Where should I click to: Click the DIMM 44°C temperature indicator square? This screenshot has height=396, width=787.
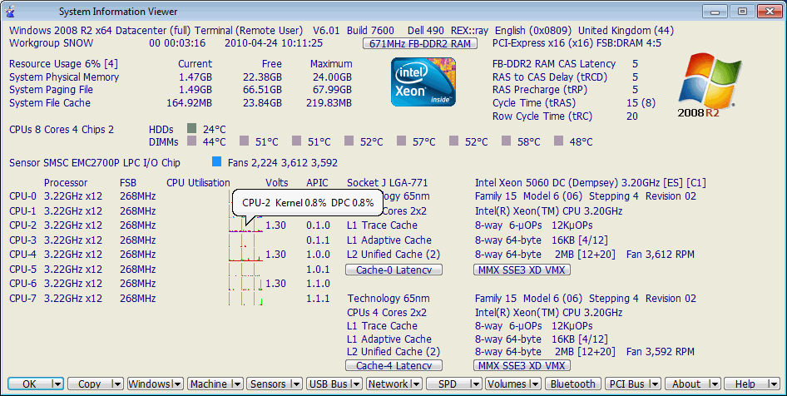pyautogui.click(x=191, y=141)
